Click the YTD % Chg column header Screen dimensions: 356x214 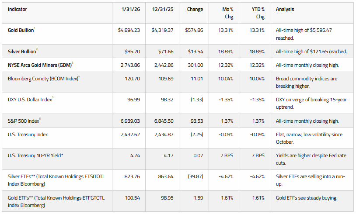coord(258,13)
